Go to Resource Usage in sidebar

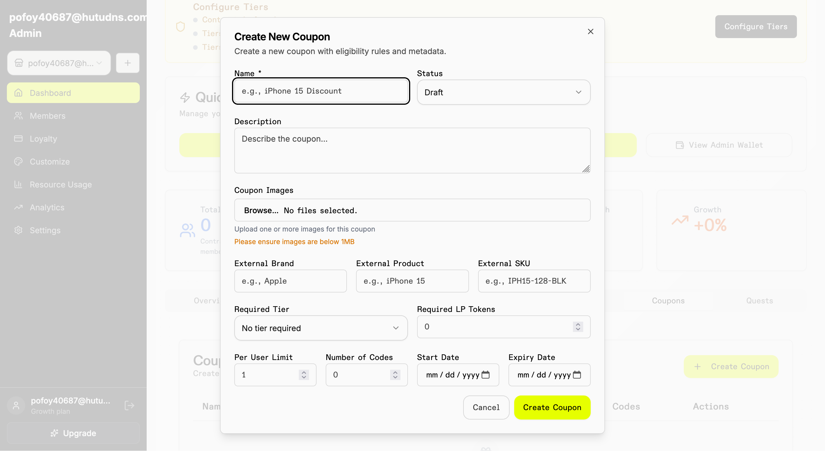coord(60,185)
